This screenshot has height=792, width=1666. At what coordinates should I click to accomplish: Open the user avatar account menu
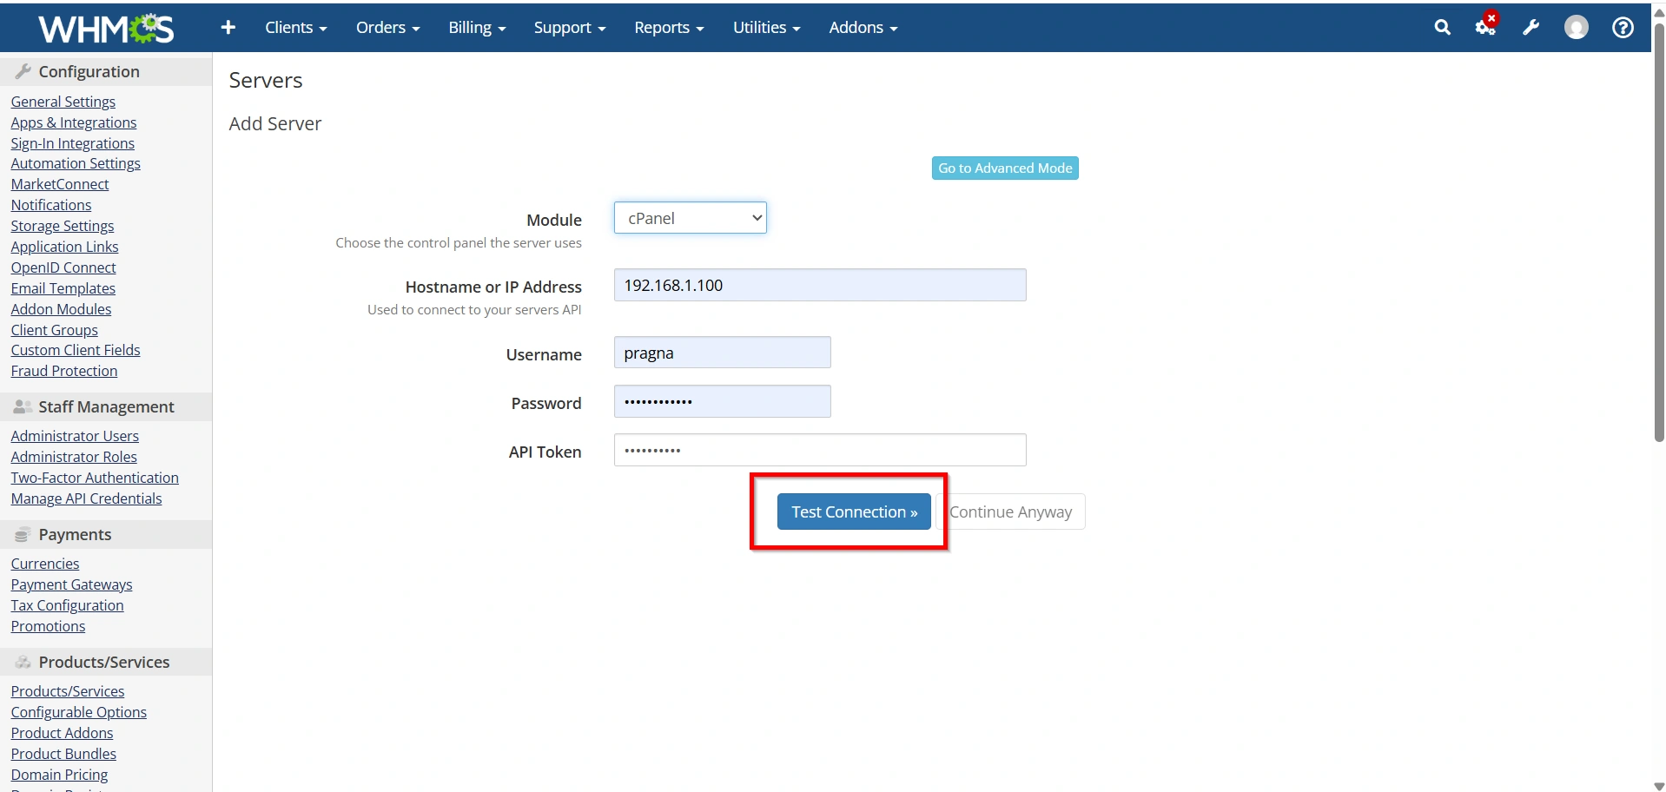tap(1577, 28)
